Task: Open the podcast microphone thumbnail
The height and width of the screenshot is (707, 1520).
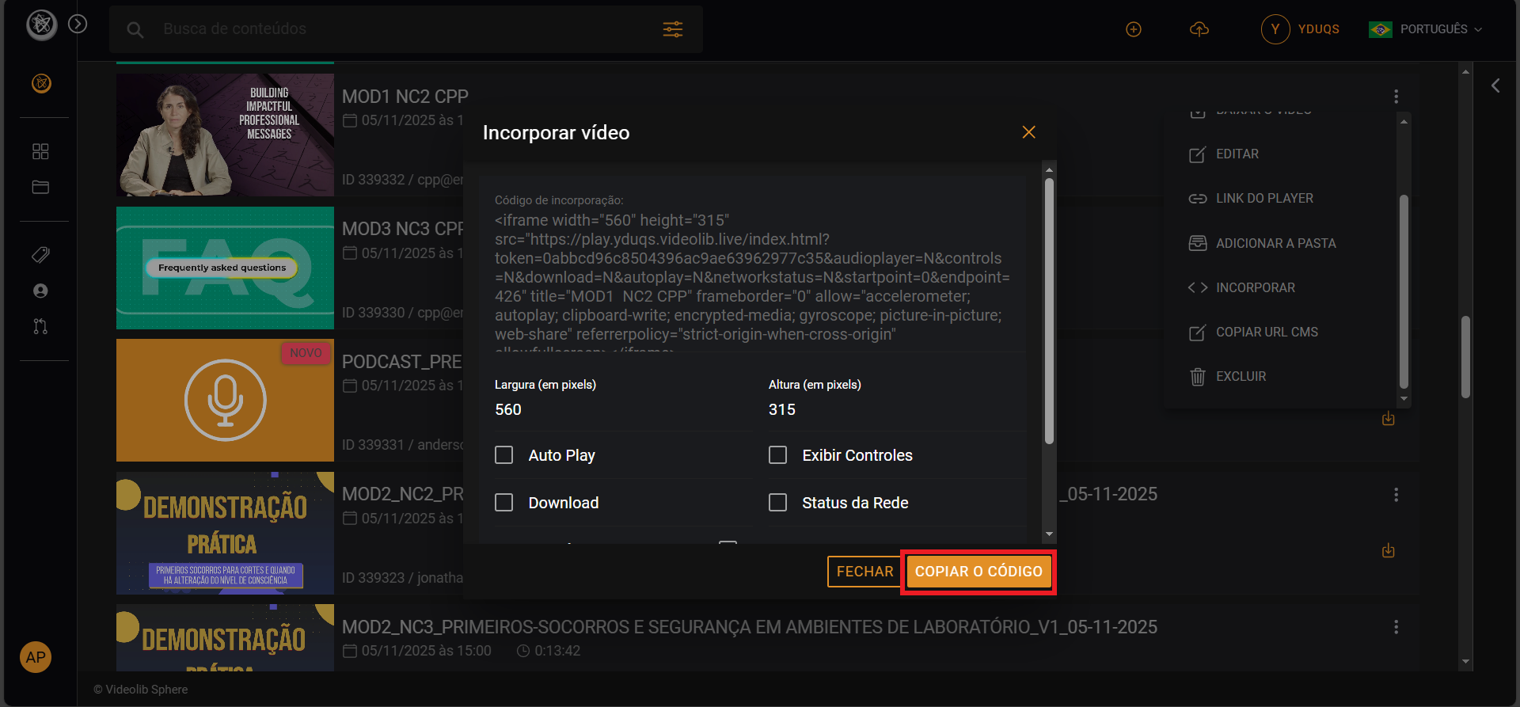Action: pos(225,400)
